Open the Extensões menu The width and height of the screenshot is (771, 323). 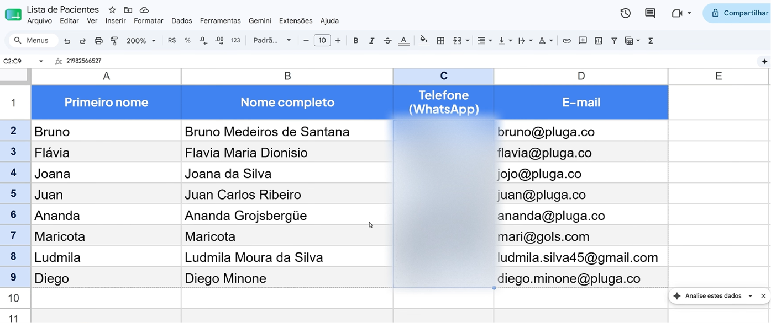pyautogui.click(x=296, y=21)
